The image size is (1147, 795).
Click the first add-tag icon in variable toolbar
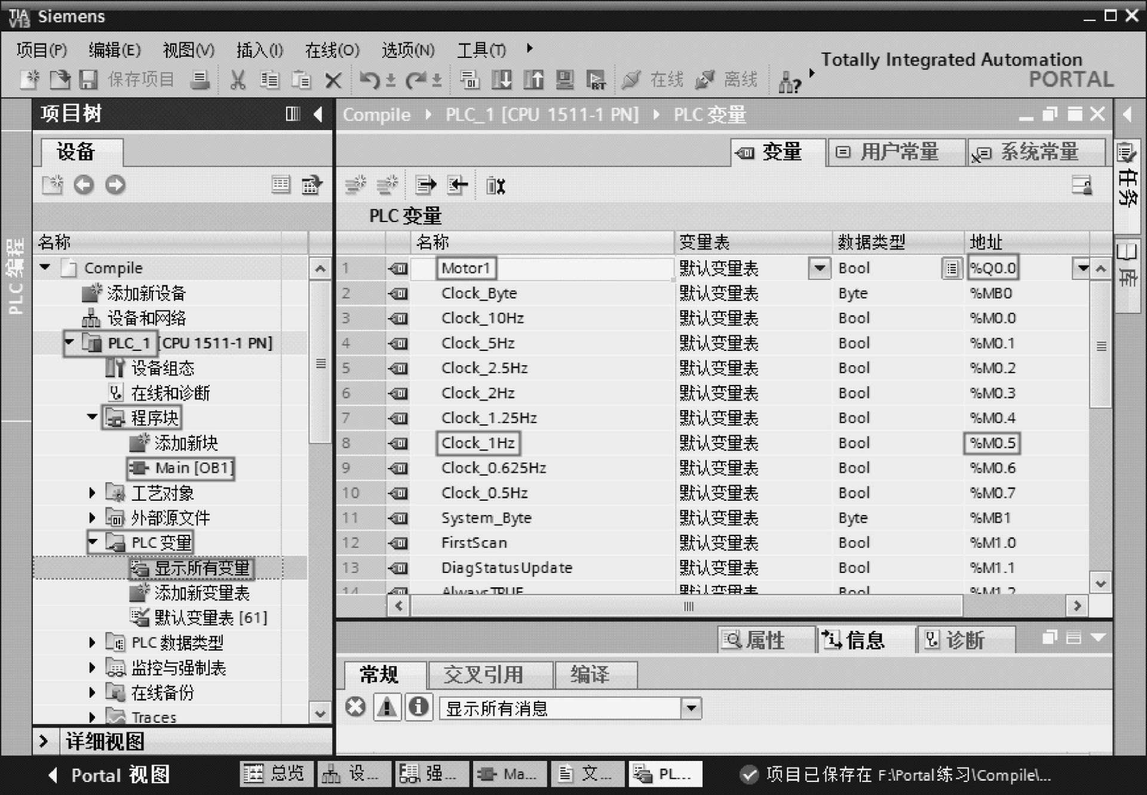tap(355, 186)
